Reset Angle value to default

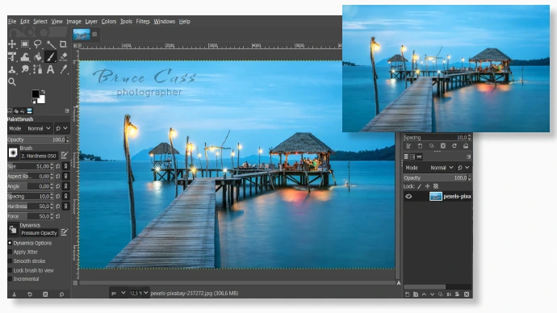click(x=58, y=186)
